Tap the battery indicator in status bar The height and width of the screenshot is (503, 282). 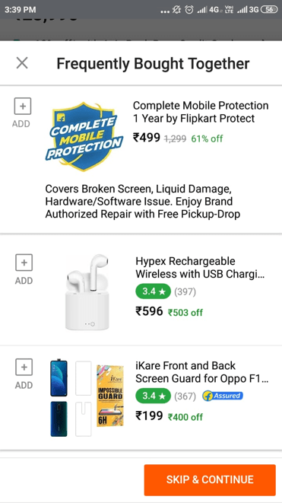click(x=269, y=10)
